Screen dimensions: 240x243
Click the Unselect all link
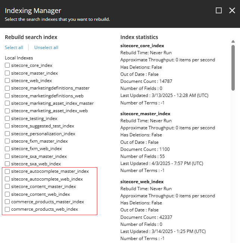pyautogui.click(x=46, y=48)
